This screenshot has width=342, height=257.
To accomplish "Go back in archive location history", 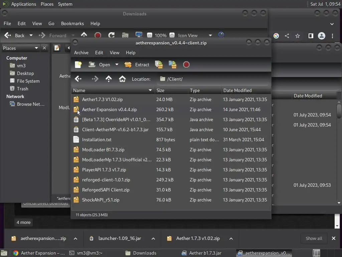I will pos(78,79).
